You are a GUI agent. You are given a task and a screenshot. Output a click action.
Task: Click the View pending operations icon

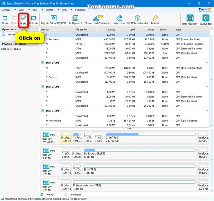[x=4, y=34]
